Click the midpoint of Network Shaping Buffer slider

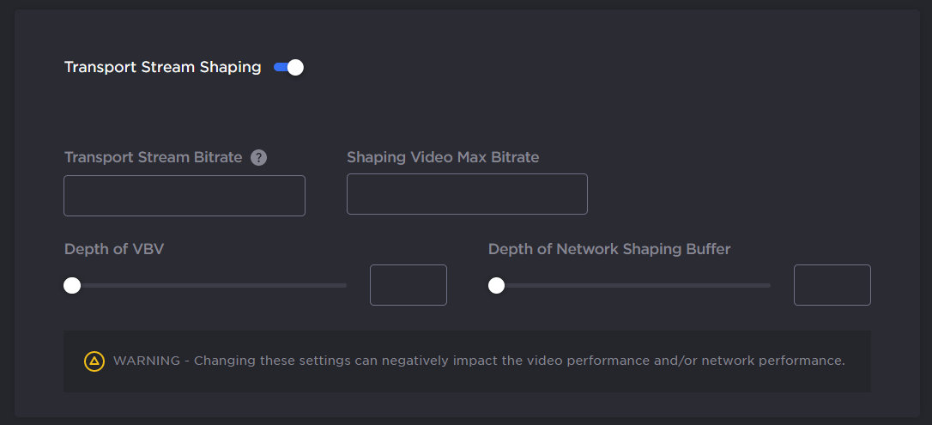632,285
